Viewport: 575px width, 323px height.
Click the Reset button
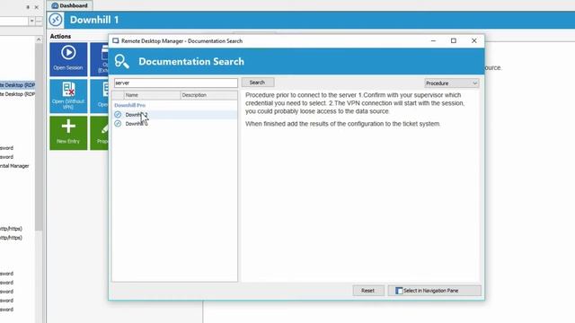(x=367, y=291)
